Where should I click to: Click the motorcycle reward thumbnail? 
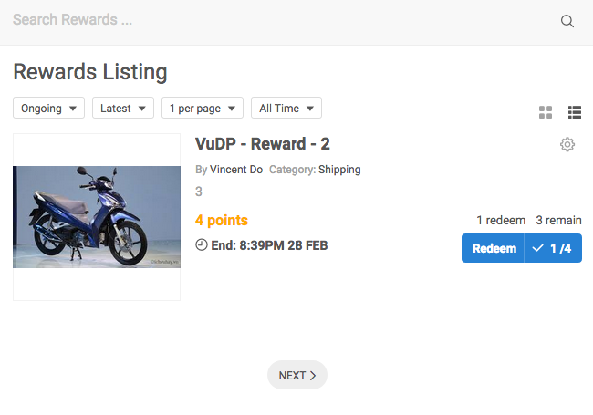point(97,217)
